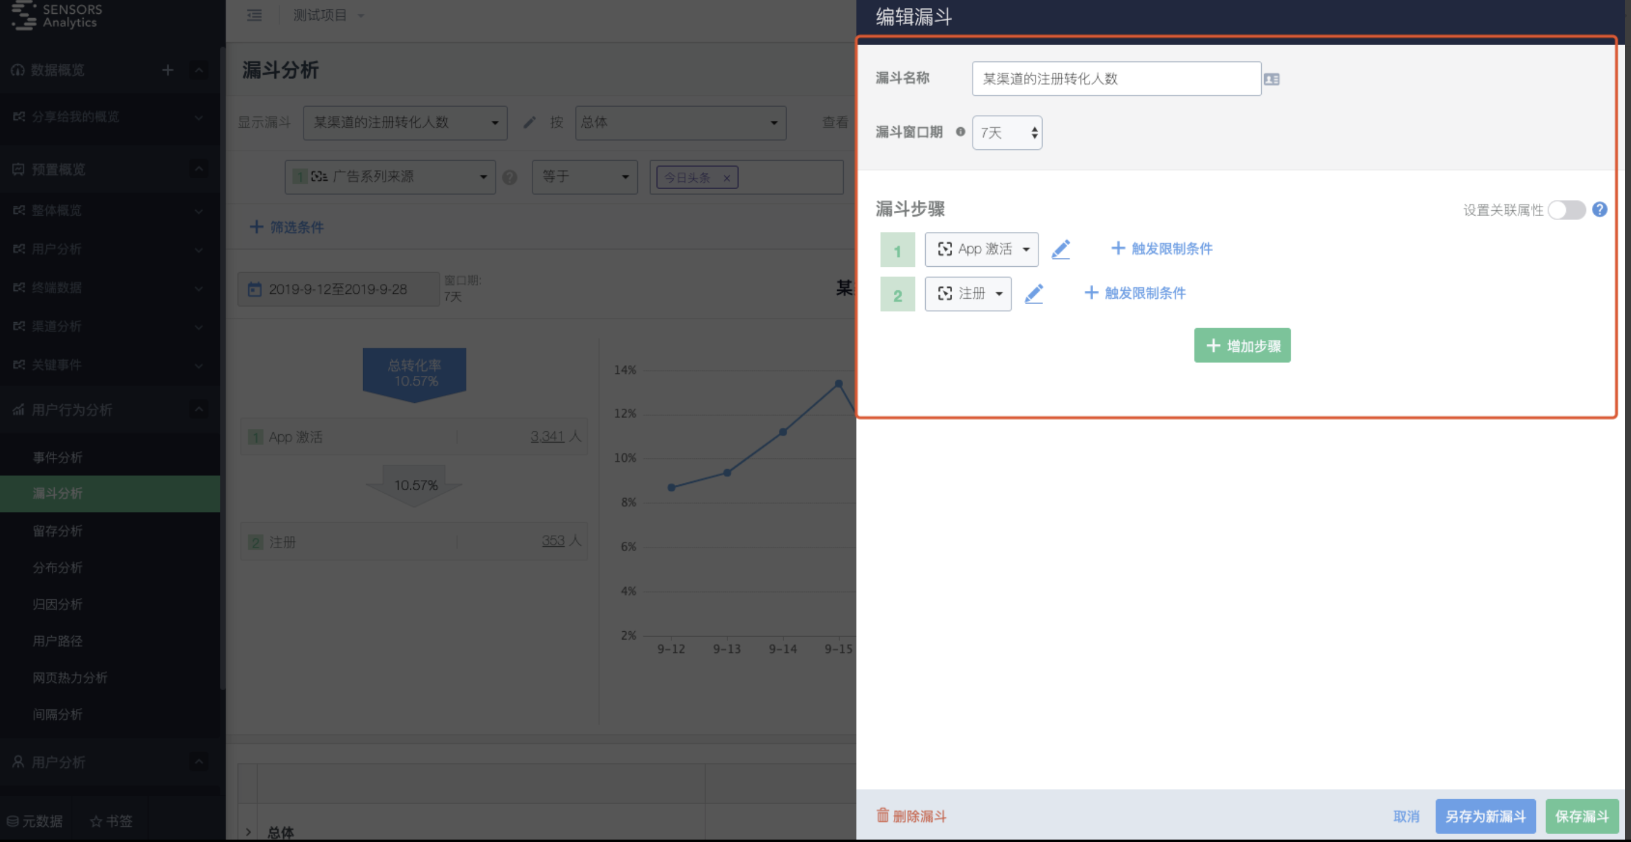
Task: Open 书签 bookmarks at sidebar bottom
Action: 111,821
